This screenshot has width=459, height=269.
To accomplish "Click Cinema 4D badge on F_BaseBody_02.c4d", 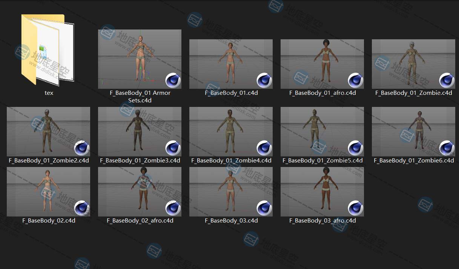I will point(82,208).
